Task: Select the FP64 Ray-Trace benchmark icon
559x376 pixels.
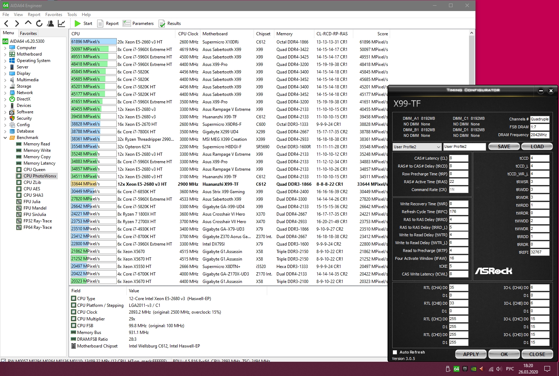Action: 19,227
